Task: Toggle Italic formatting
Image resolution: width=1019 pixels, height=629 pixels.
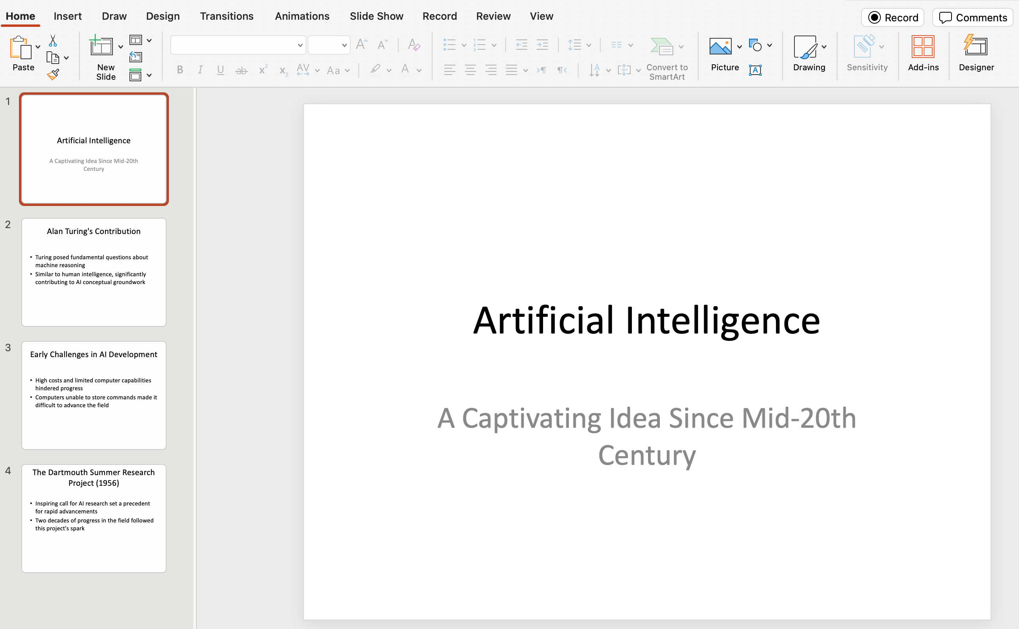Action: tap(200, 70)
